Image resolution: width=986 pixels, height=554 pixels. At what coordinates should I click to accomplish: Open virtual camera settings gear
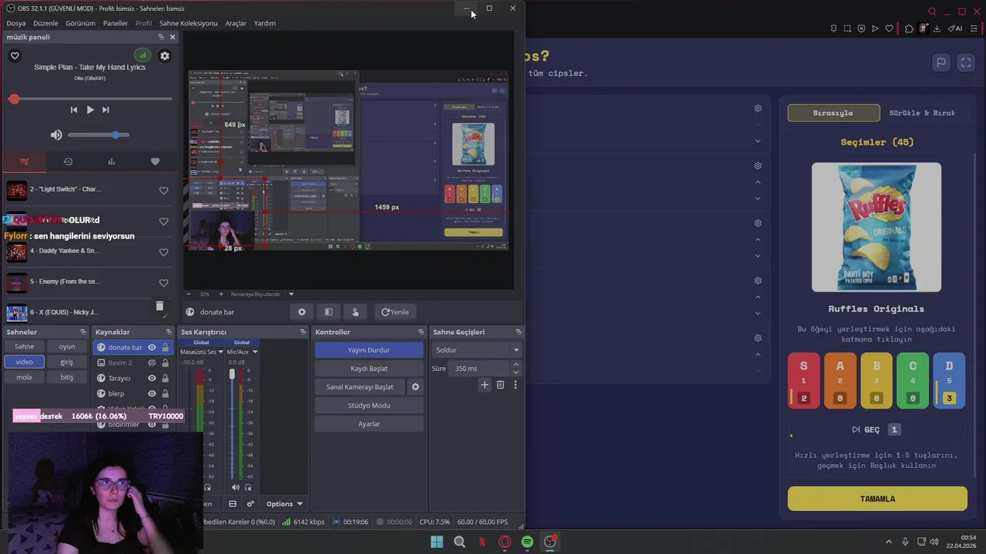pyautogui.click(x=415, y=387)
